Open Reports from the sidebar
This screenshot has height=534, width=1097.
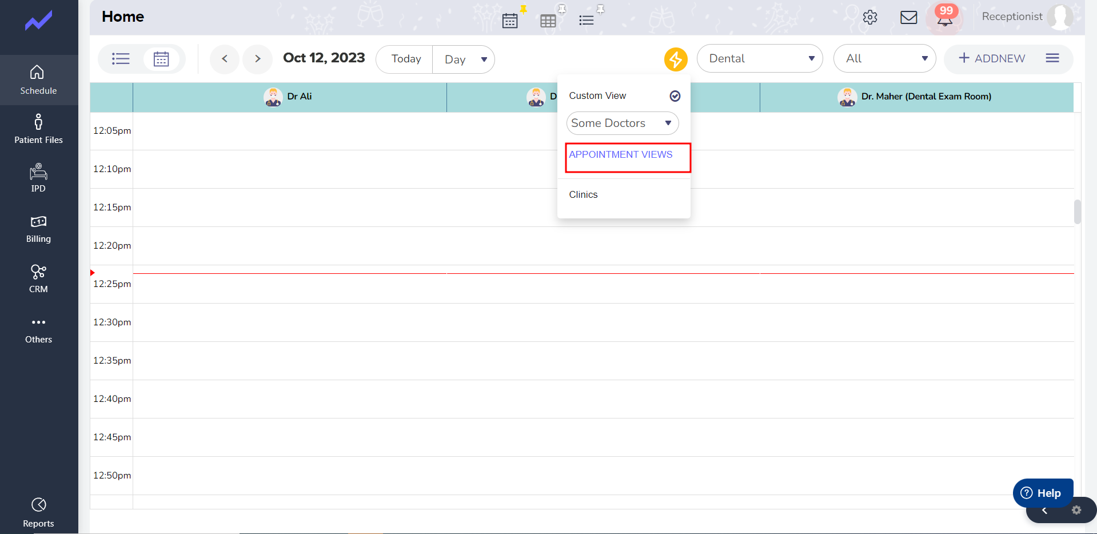[38, 512]
